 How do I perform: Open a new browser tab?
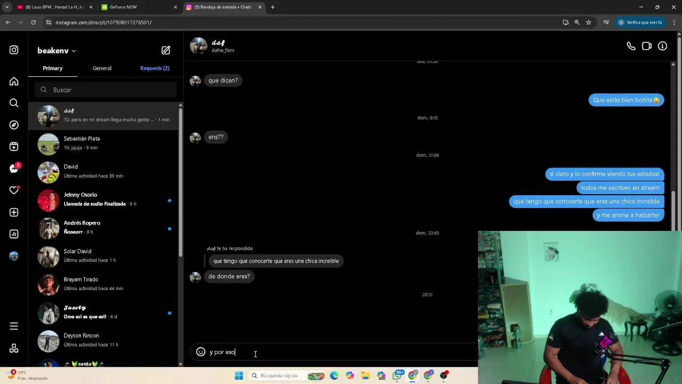click(273, 7)
